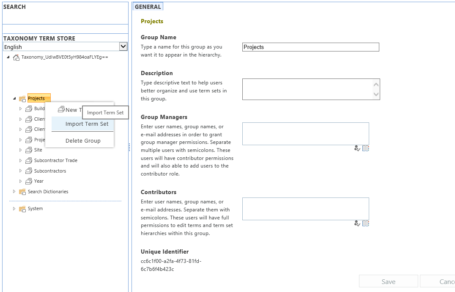Select the Taxonomy root term store
The height and width of the screenshot is (292, 455).
(x=65, y=57)
